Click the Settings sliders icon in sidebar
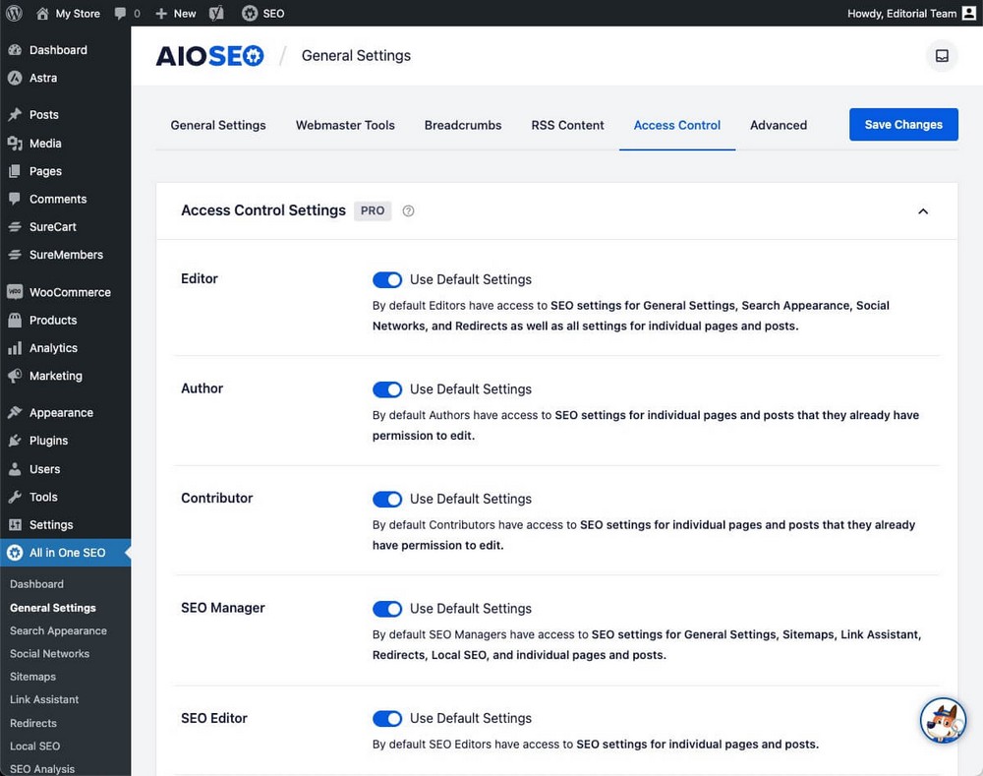Viewport: 983px width, 776px height. (x=15, y=524)
